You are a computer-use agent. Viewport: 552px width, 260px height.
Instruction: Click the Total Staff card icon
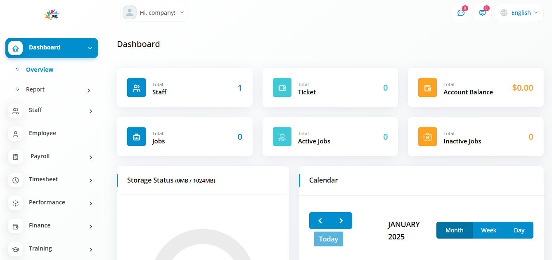tap(136, 88)
